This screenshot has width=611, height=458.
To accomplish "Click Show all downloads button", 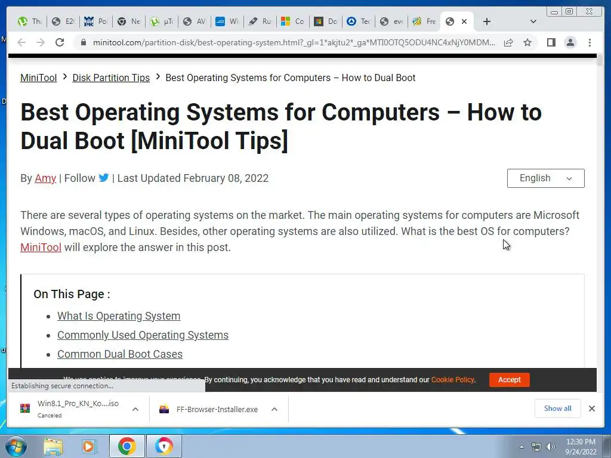I will [558, 409].
